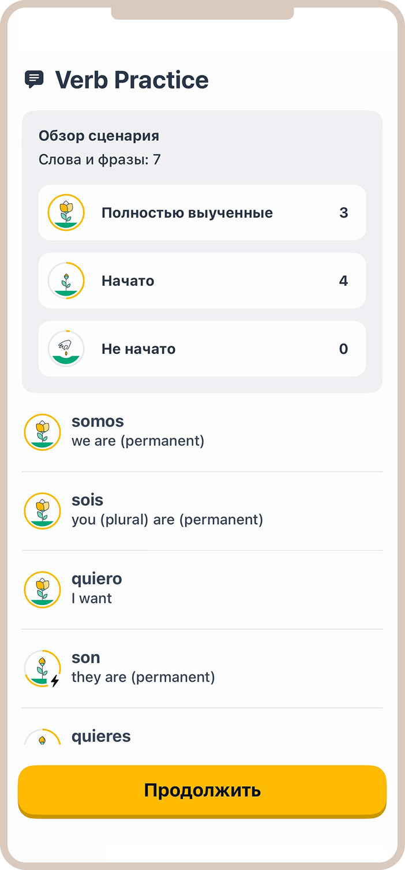Image resolution: width=405 pixels, height=870 pixels.
Task: Tap the partial flower icon beside quieres
Action: (42, 737)
